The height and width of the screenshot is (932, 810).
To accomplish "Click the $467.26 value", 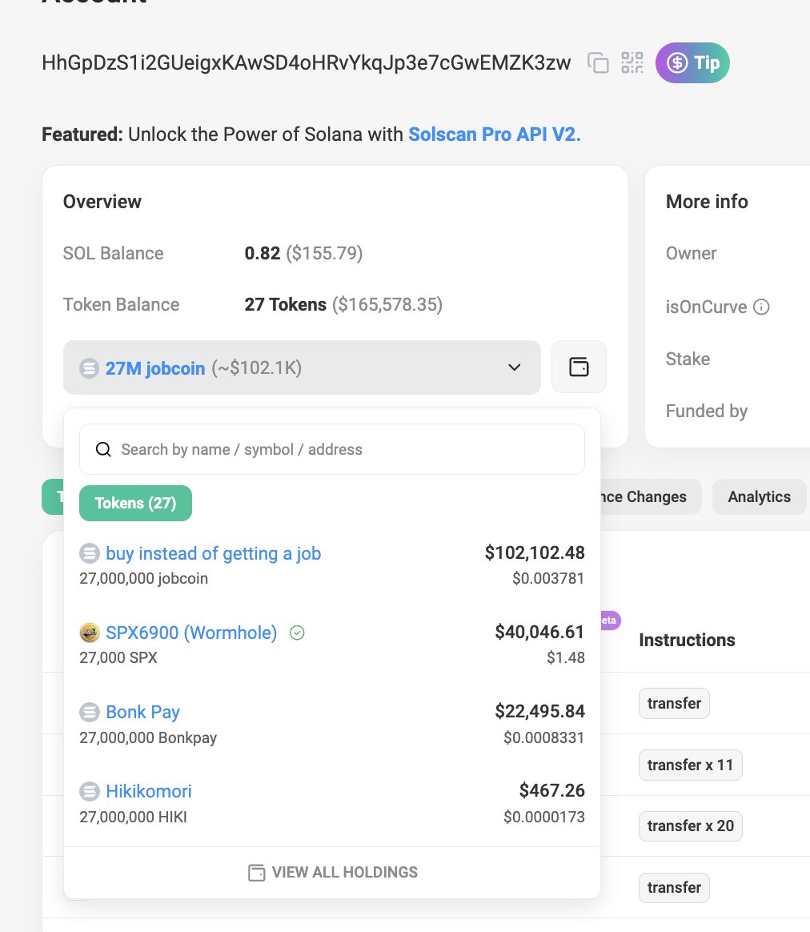I will (x=552, y=790).
